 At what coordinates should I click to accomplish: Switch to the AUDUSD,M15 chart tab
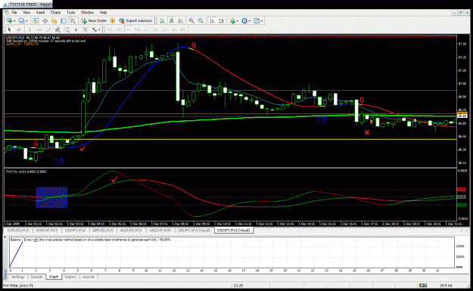[131, 230]
